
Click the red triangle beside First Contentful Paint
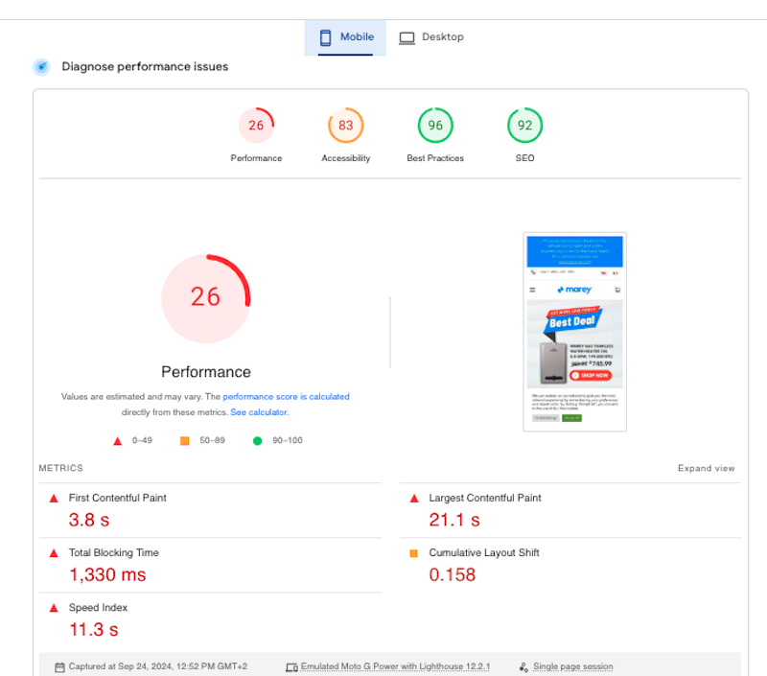point(54,498)
